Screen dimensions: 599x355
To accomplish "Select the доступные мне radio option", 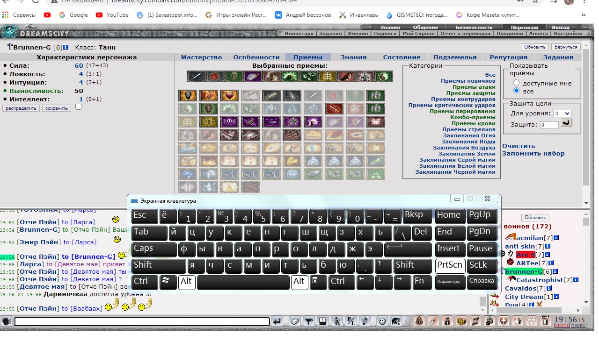I will pos(517,83).
